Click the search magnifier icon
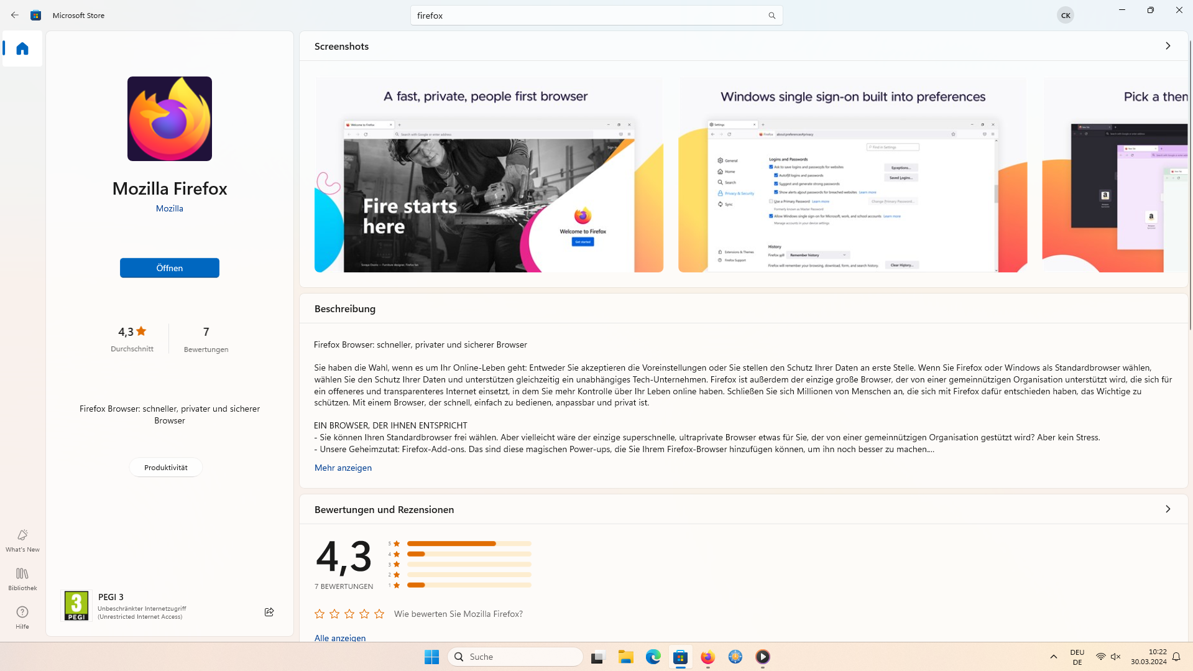This screenshot has height=671, width=1193. pos(772,16)
